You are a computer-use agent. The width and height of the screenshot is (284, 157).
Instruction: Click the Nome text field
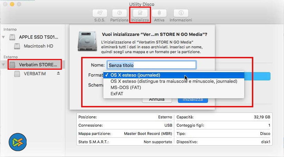[x=151, y=65]
